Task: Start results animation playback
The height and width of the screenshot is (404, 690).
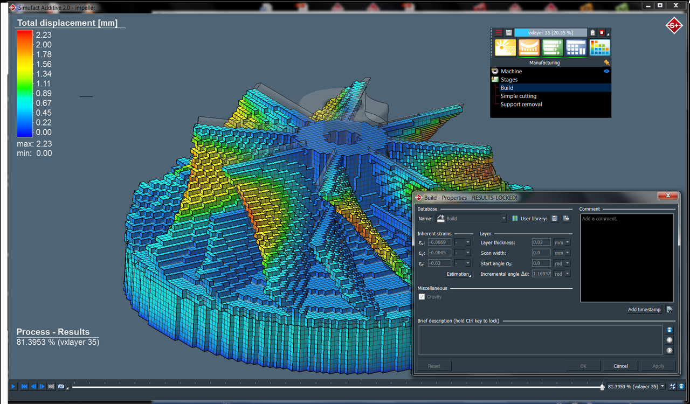Action: [13, 387]
